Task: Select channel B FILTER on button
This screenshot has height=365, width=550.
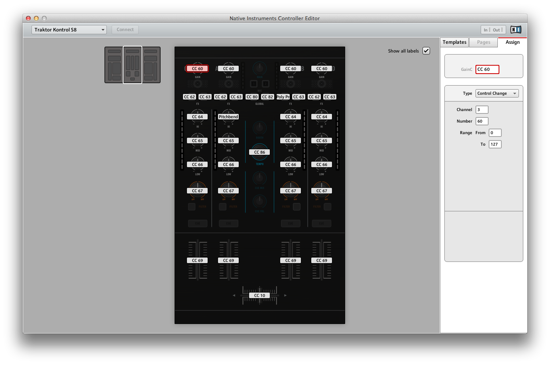Action: [297, 207]
